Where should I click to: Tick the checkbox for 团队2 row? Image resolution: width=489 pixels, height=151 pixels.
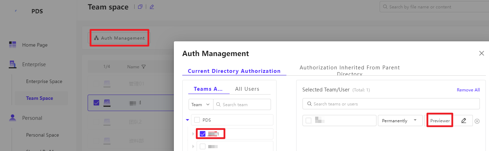point(96,122)
